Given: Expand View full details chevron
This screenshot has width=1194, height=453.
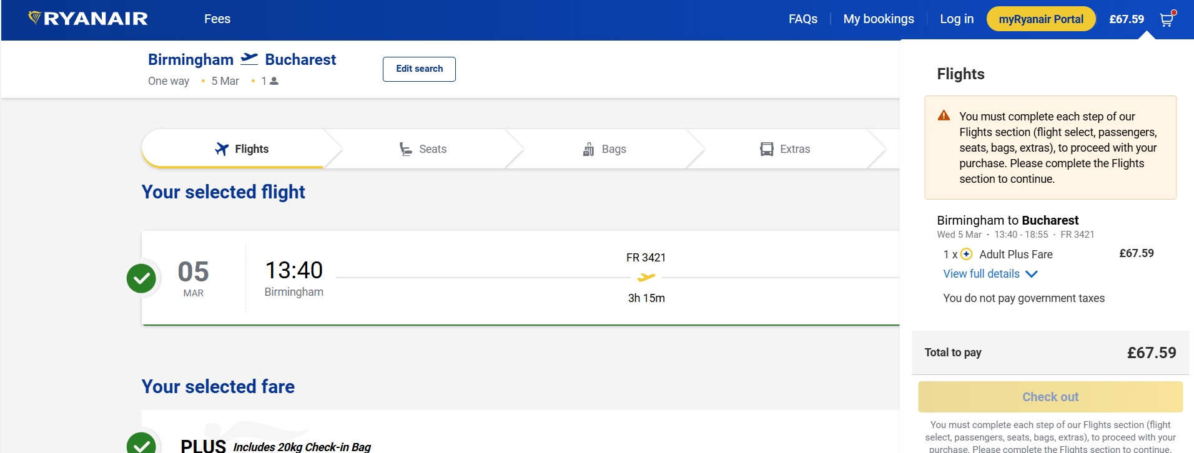Looking at the screenshot, I should point(1032,274).
